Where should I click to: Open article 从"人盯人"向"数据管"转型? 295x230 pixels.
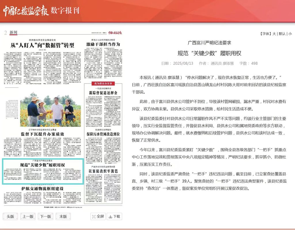tap(42, 46)
